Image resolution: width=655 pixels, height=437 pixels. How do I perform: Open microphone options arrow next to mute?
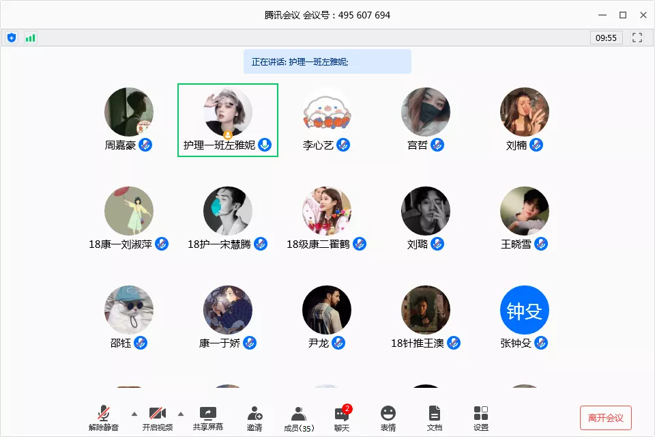[134, 414]
